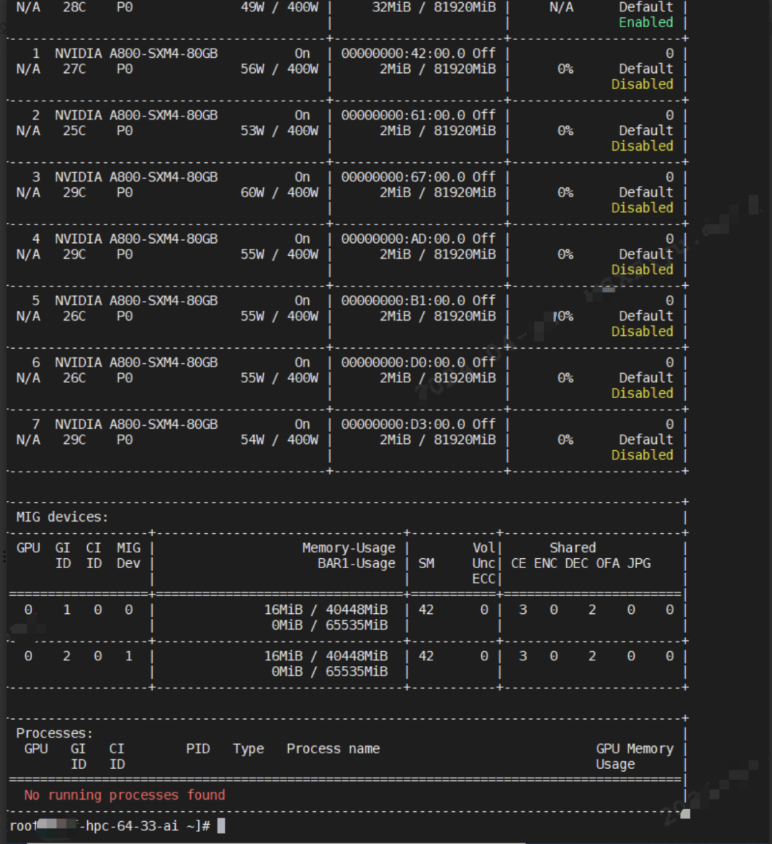The image size is (772, 844).
Task: Click GPU 7's 'NVIDIA A800-SXM4-80GB' name
Action: coord(137,425)
